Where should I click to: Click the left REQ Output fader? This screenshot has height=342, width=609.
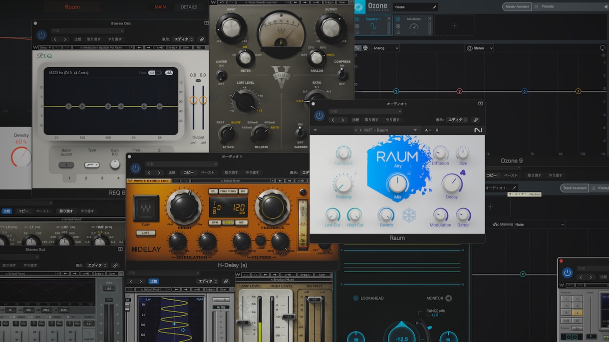click(x=194, y=100)
